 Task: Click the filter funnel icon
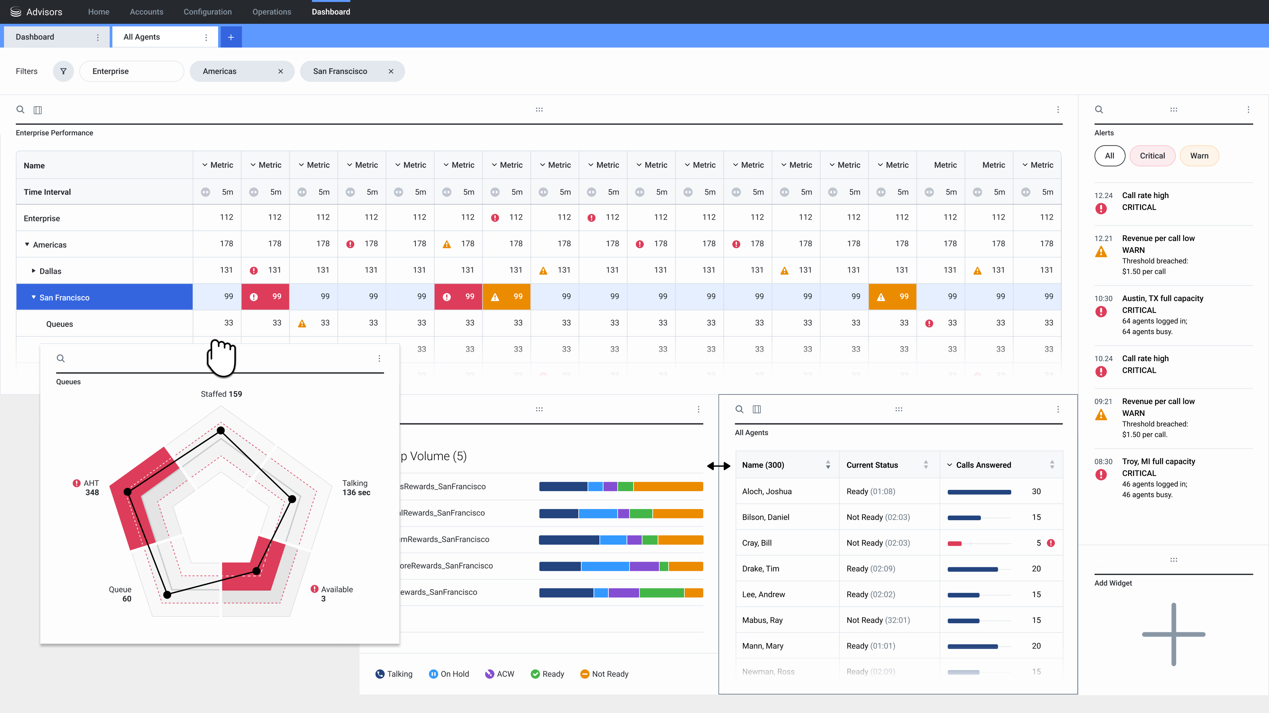(63, 71)
